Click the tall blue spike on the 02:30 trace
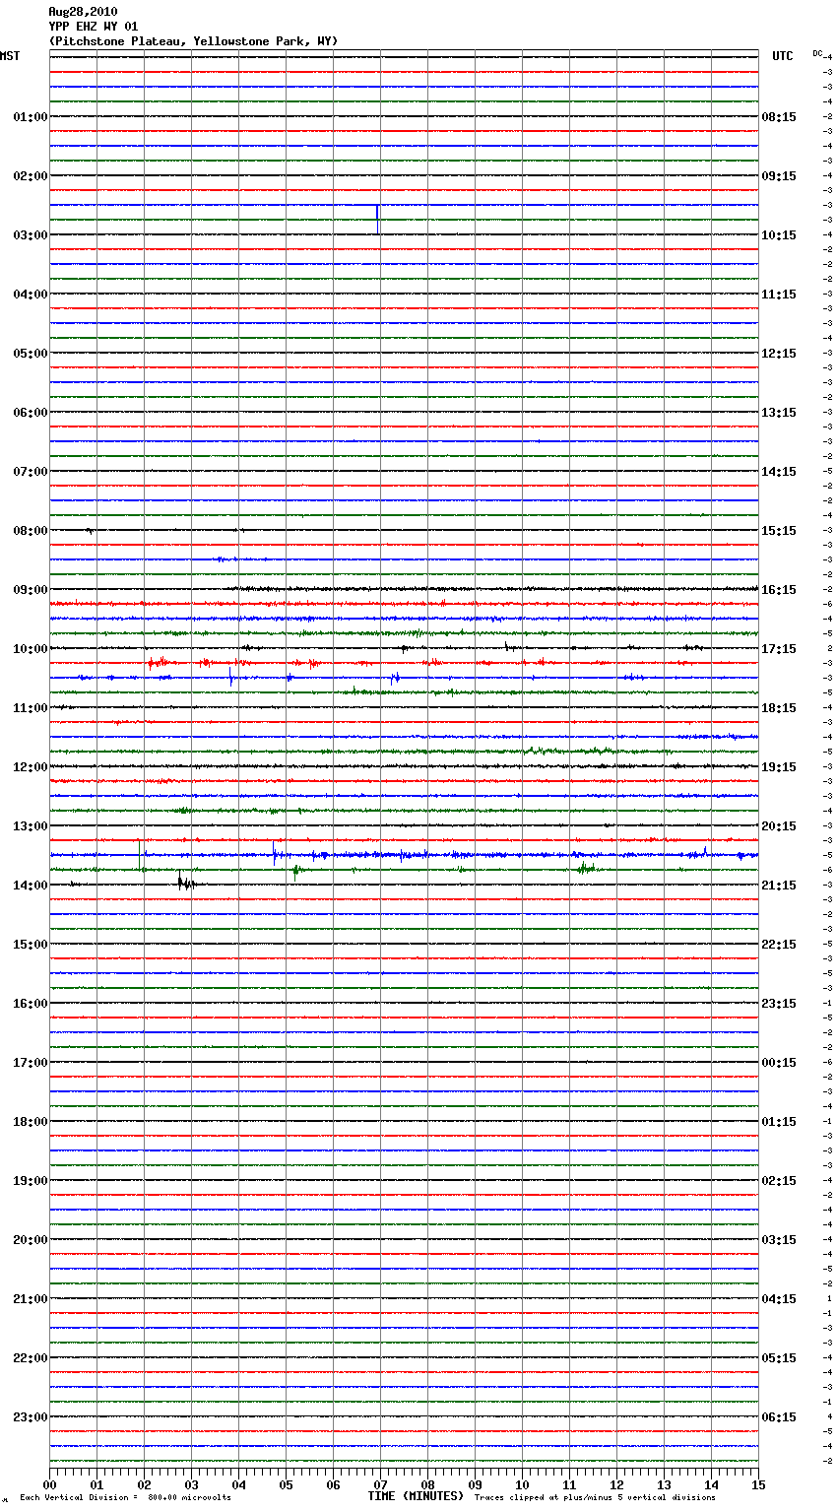This screenshot has height=1511, width=837. coord(377,219)
